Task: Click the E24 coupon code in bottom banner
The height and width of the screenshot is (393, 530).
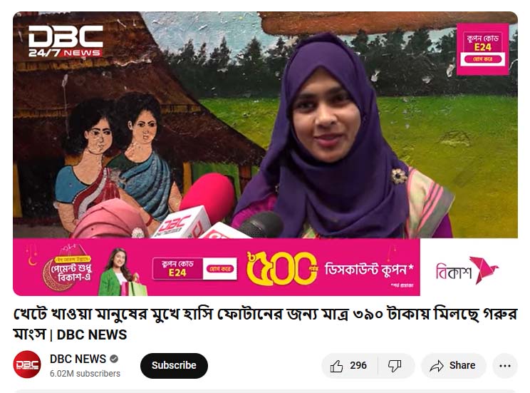Action: [177, 269]
